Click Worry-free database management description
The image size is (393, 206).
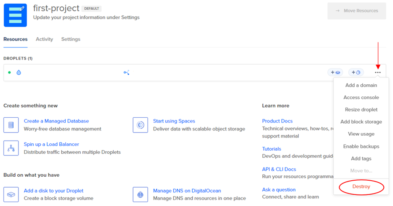[62, 129]
